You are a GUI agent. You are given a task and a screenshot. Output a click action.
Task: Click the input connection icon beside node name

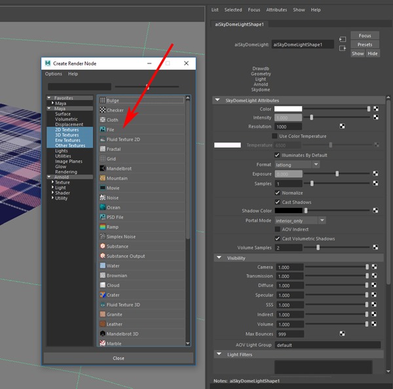(x=343, y=39)
